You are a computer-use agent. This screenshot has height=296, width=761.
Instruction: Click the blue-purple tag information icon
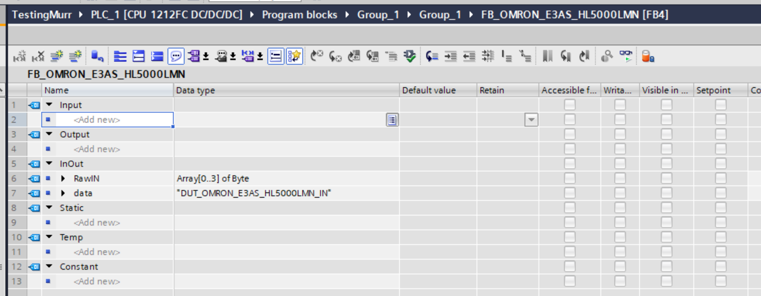pos(248,56)
